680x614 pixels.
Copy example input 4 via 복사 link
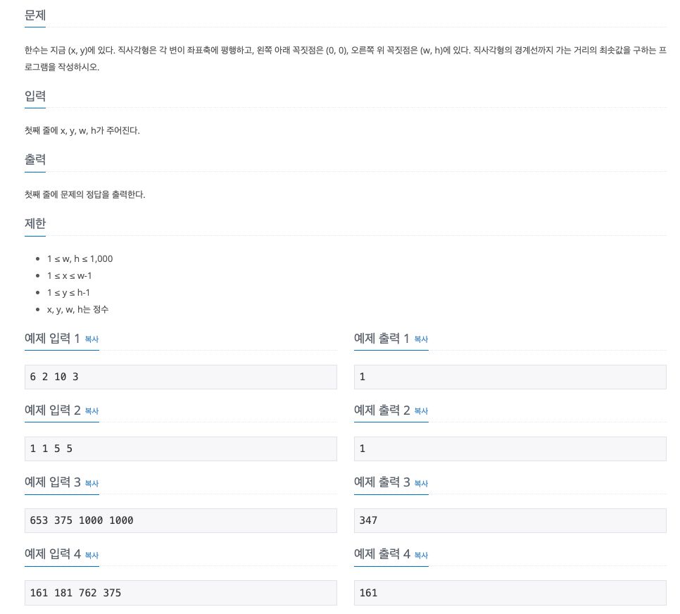[92, 556]
